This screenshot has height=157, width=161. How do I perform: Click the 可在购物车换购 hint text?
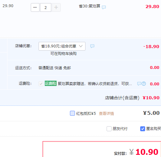click(x=63, y=54)
